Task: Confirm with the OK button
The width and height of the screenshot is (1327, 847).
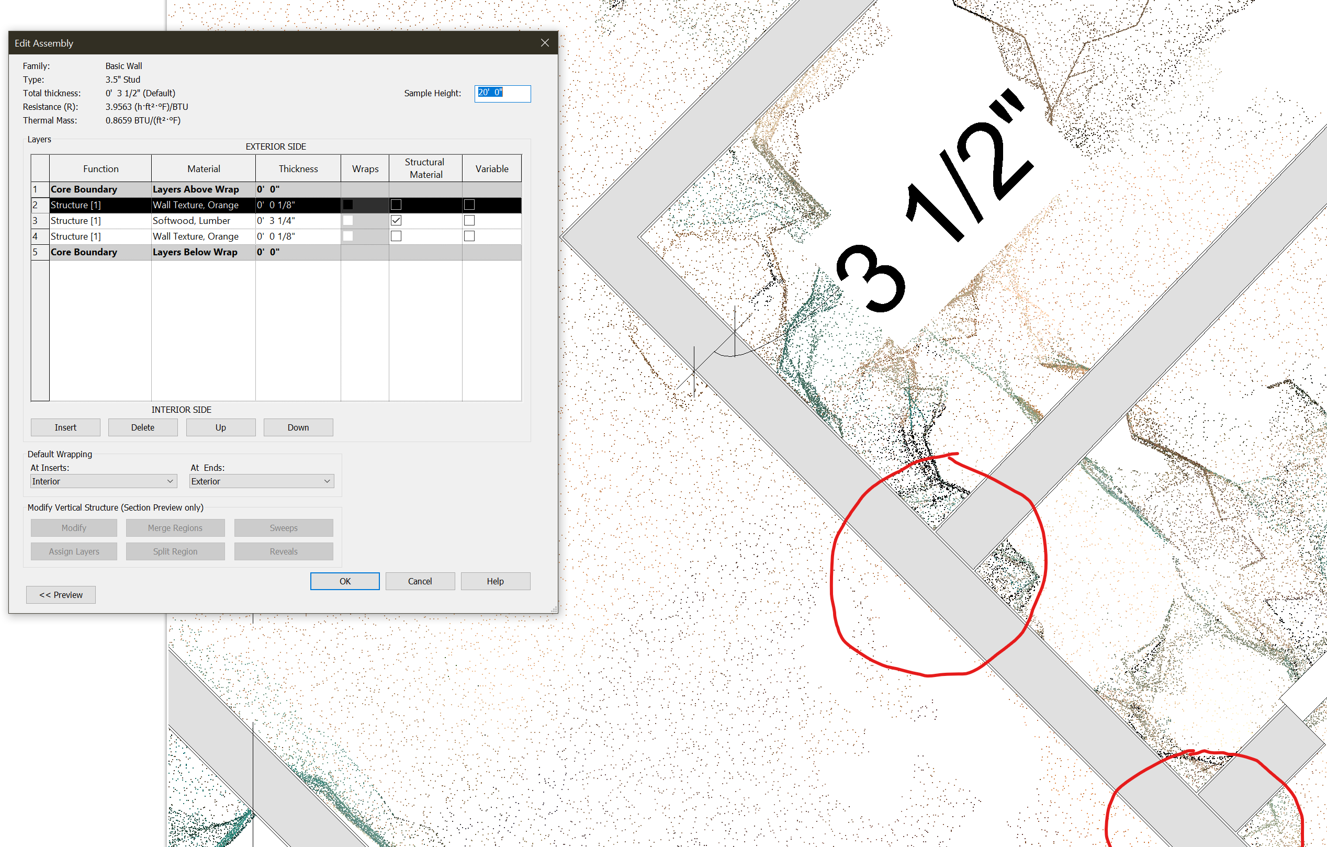Action: tap(345, 581)
